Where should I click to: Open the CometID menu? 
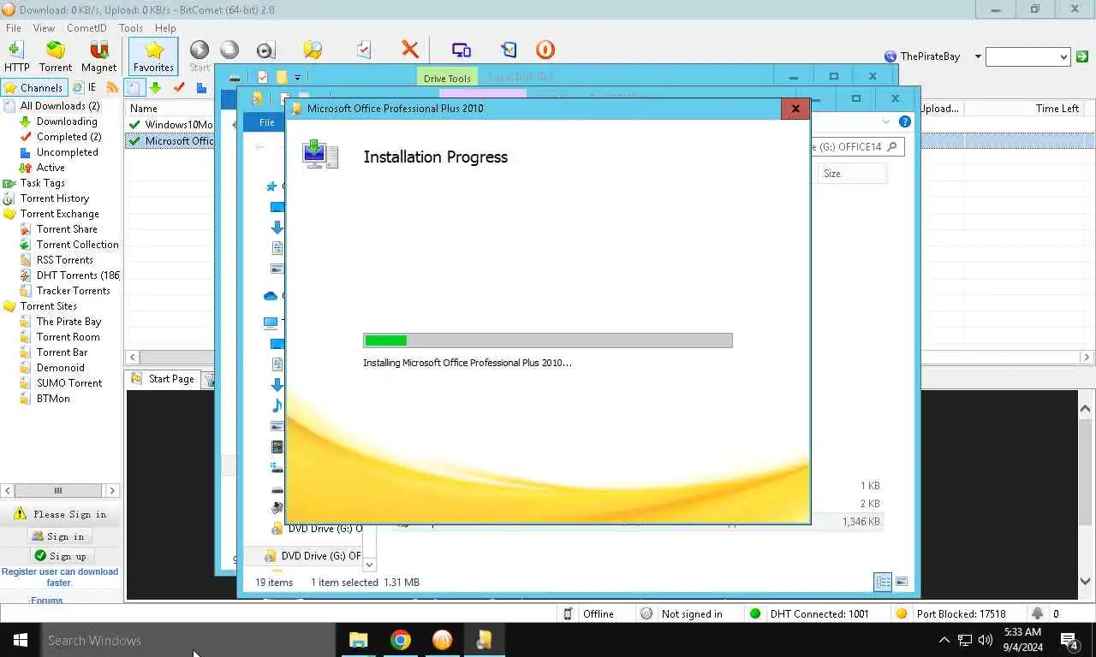click(86, 28)
